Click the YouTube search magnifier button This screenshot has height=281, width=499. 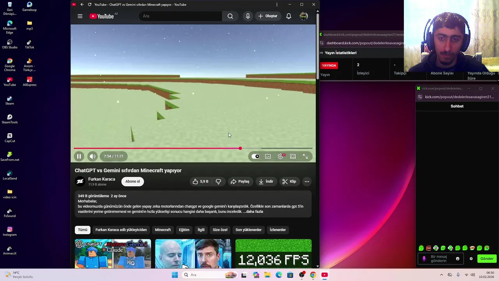(230, 16)
